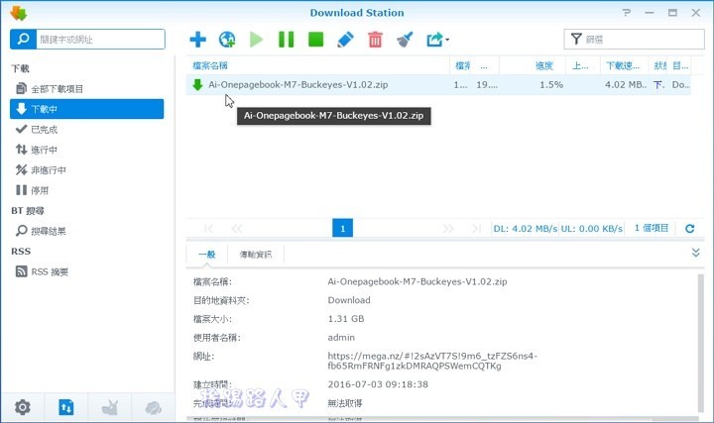Go to next page double arrow
Screen dimensions: 714x423
tap(448, 228)
